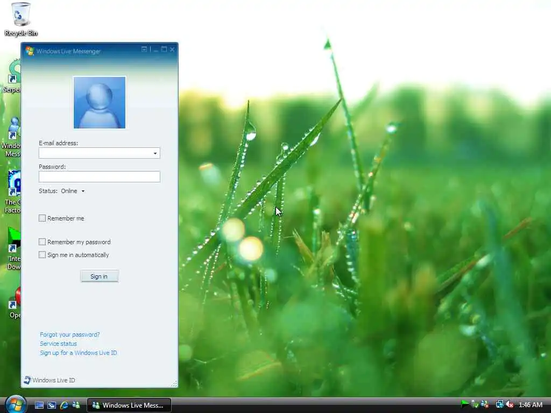
Task: Click the Messenger offline tray icon
Action: 485,404
